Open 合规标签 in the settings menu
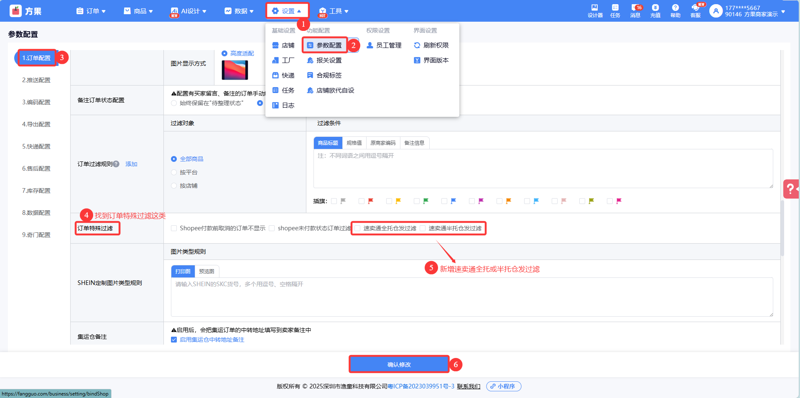Image resolution: width=800 pixels, height=398 pixels. (324, 76)
